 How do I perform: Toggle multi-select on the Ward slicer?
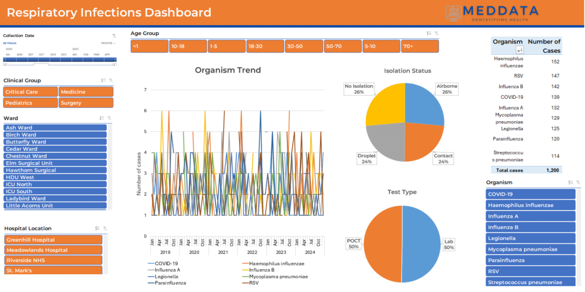pos(102,118)
